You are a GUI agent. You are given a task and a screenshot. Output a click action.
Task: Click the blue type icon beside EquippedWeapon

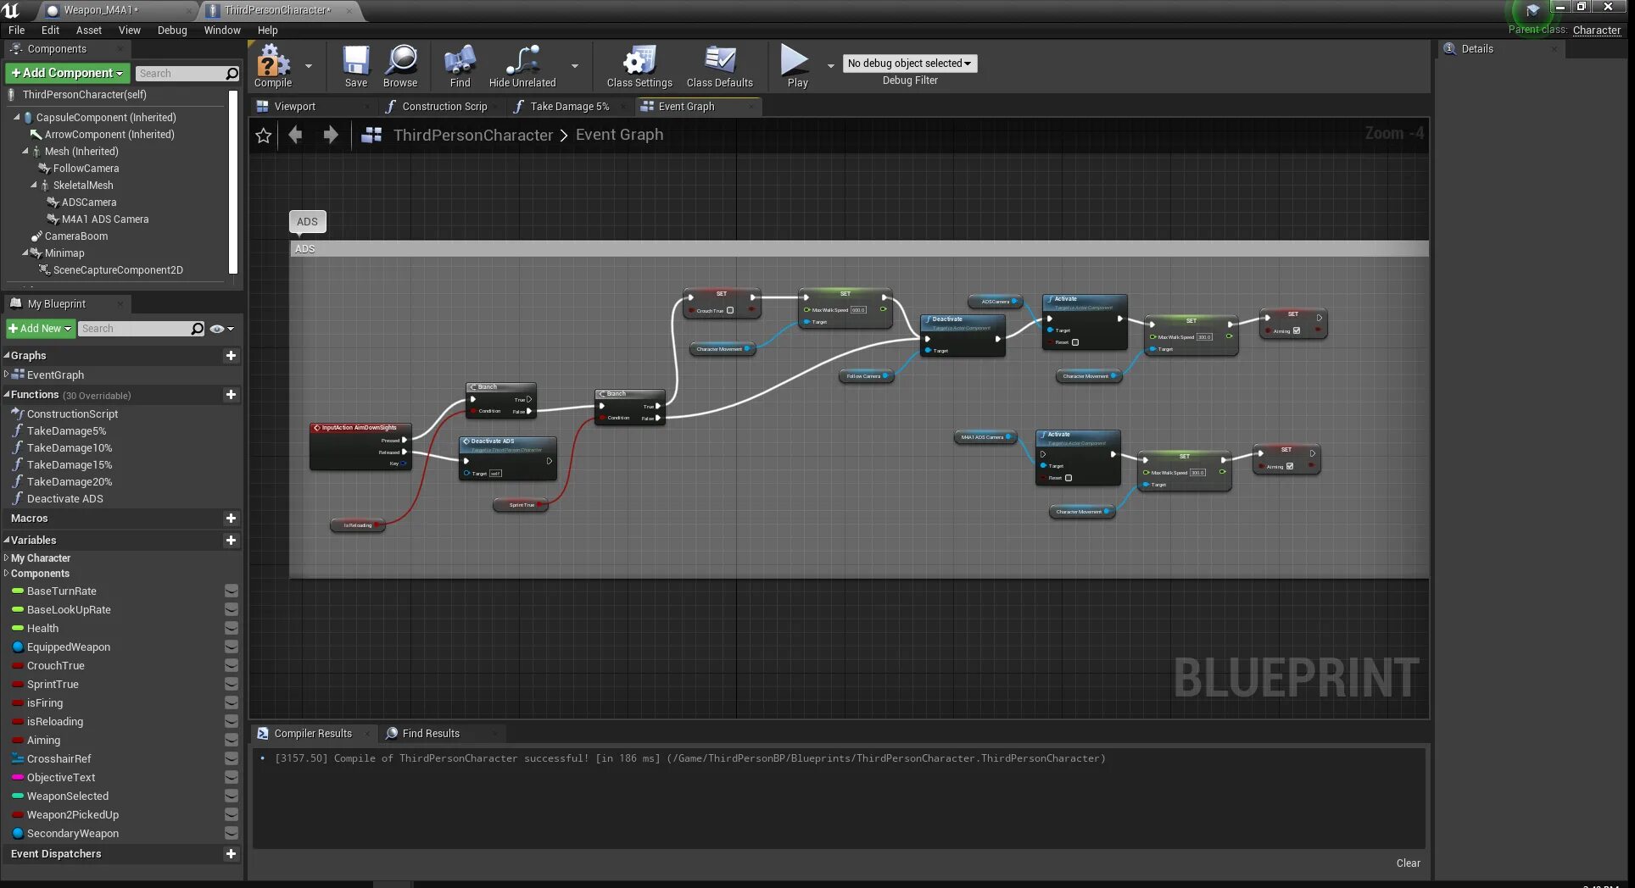pyautogui.click(x=17, y=647)
